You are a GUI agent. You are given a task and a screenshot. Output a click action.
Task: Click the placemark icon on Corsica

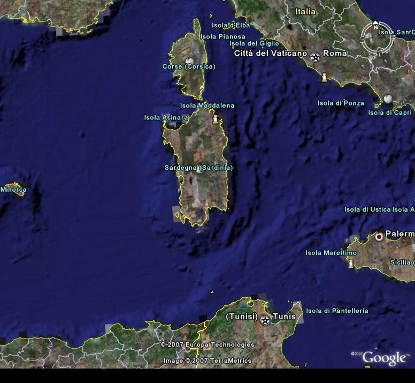(x=189, y=63)
